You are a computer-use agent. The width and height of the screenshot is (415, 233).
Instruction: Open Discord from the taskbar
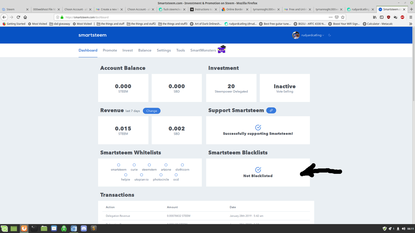coord(84,228)
